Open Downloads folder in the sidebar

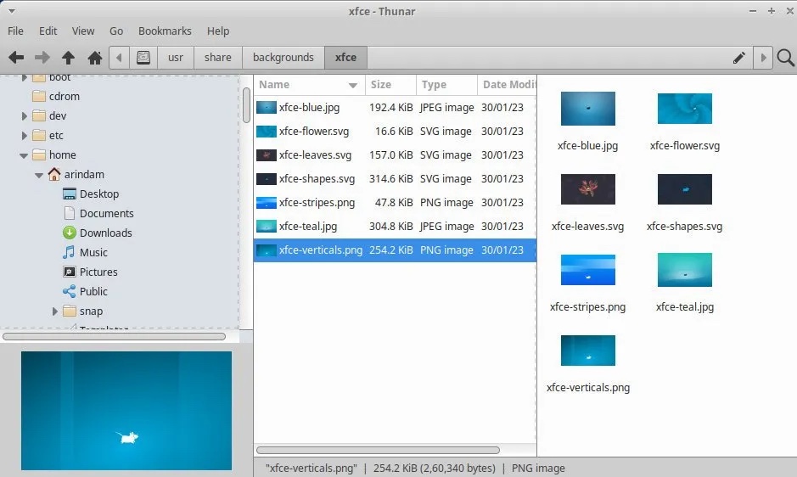(105, 233)
